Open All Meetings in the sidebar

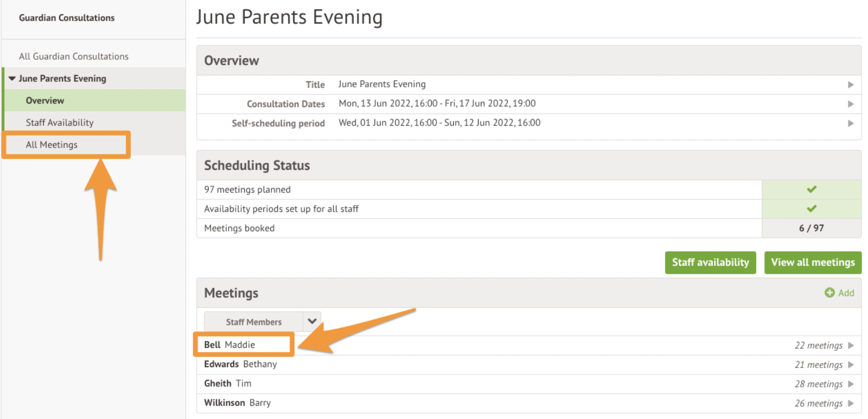[51, 145]
